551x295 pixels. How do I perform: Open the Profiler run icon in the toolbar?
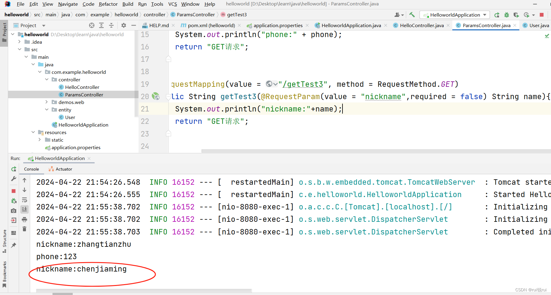526,14
